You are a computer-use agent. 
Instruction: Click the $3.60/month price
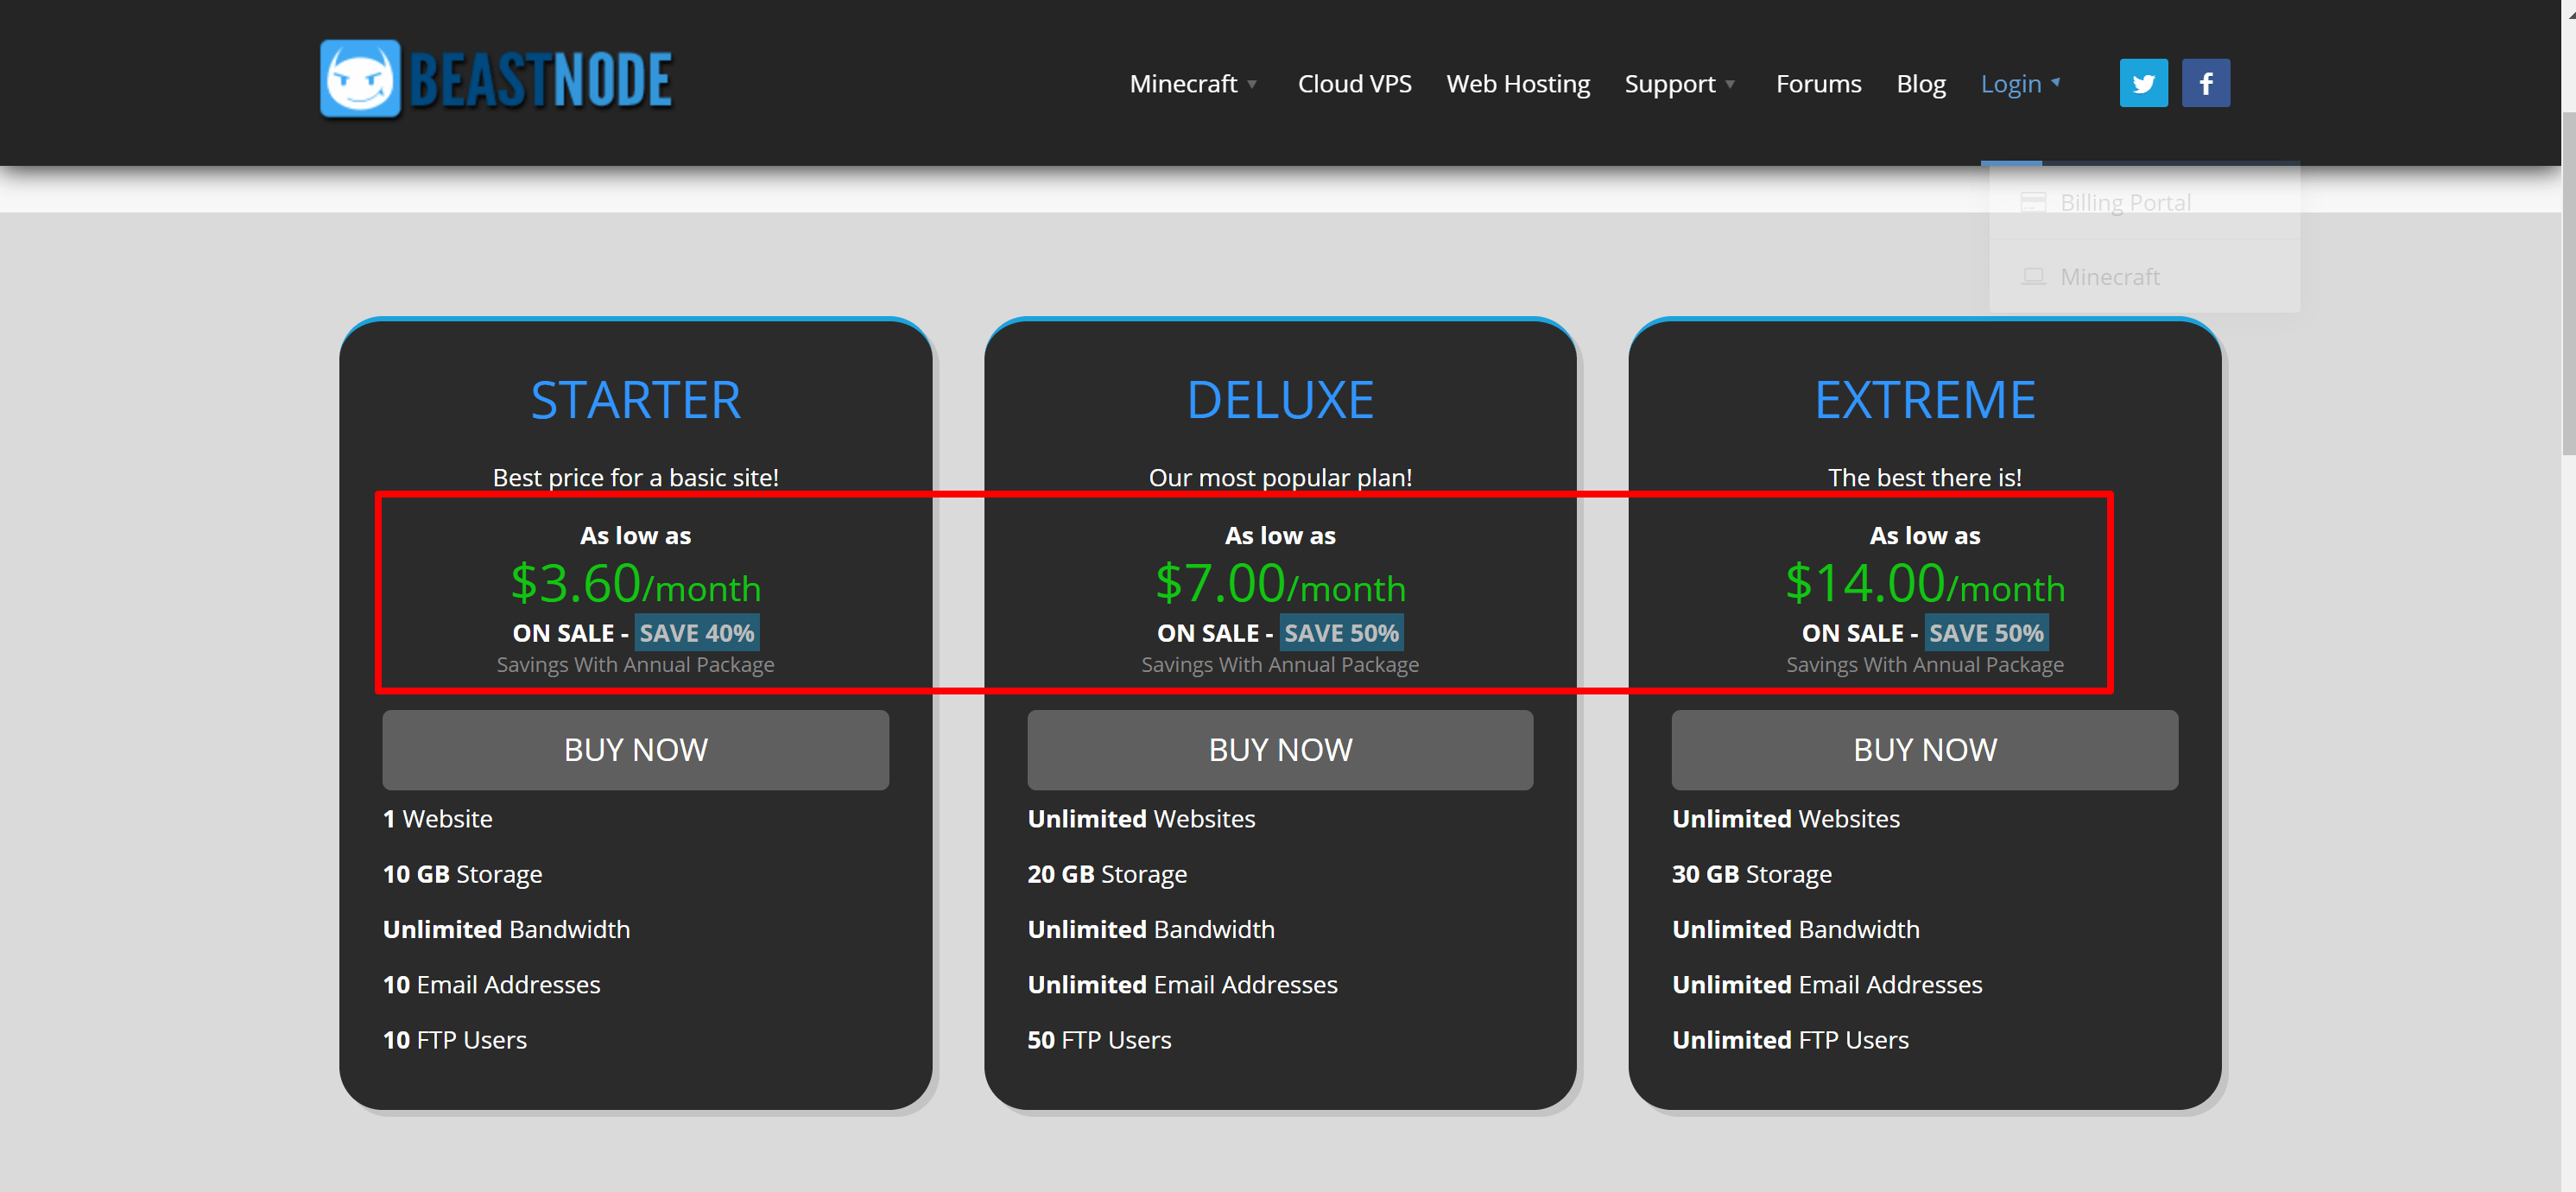[635, 583]
